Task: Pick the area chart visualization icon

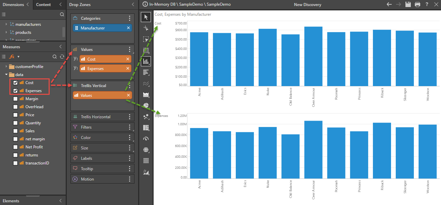Action: (x=146, y=95)
